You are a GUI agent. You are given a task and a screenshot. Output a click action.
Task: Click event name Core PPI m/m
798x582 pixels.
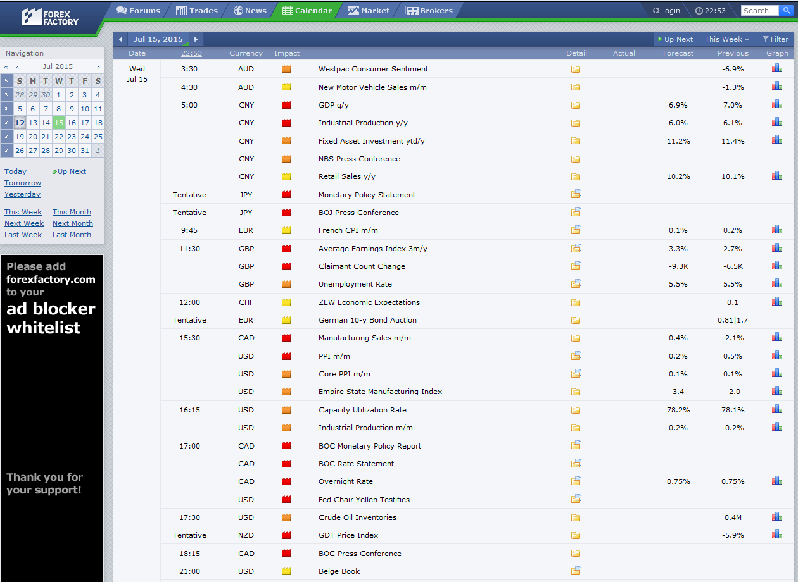pyautogui.click(x=345, y=374)
